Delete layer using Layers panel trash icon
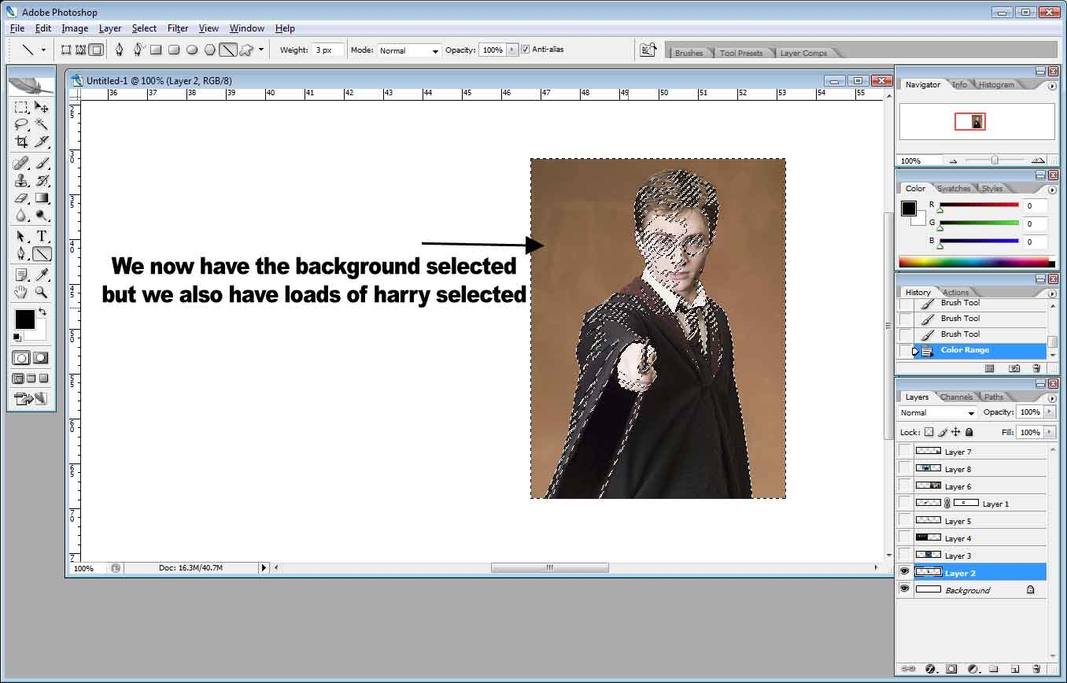This screenshot has width=1067, height=683. pos(1036,669)
